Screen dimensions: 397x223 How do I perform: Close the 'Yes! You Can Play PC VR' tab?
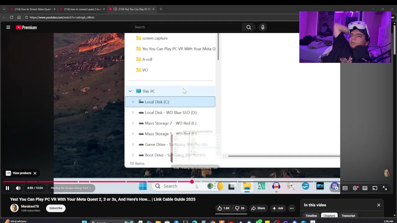[x=153, y=9]
